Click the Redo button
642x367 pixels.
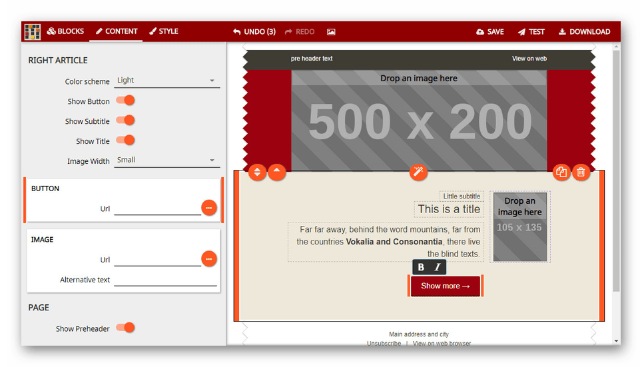click(x=300, y=31)
